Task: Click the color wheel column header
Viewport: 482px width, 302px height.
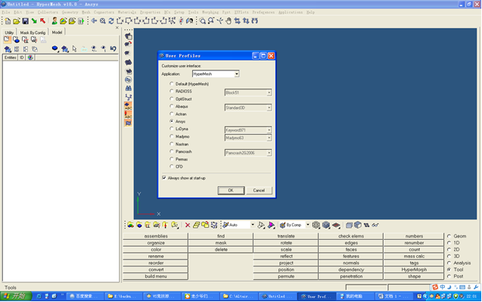Action: click(30, 58)
